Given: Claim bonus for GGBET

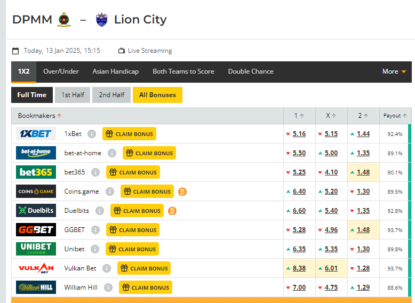Looking at the screenshot, I should (x=133, y=230).
